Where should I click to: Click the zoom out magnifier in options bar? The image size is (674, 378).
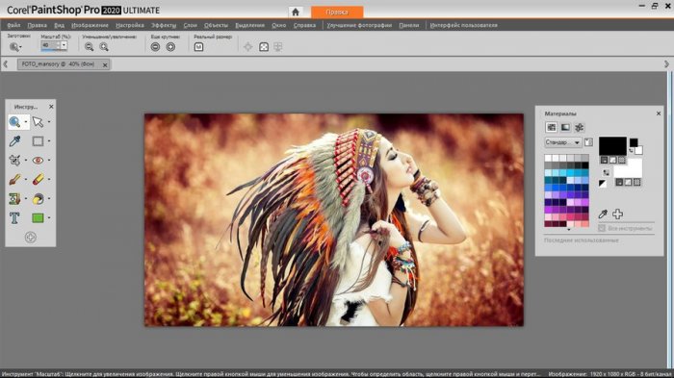[x=89, y=47]
